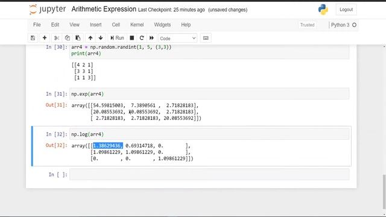The width and height of the screenshot is (386, 217).
Task: Open the Edit menu
Action: (55, 25)
